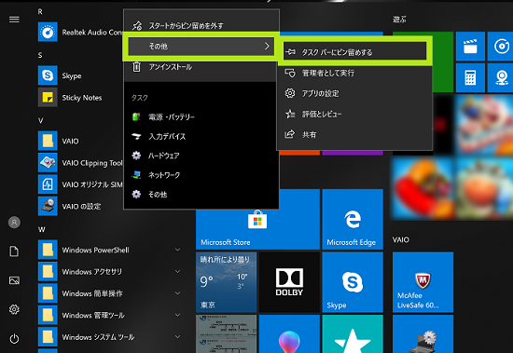The width and height of the screenshot is (513, 353).
Task: Open the その他 submenu arrow
Action: pos(267,46)
